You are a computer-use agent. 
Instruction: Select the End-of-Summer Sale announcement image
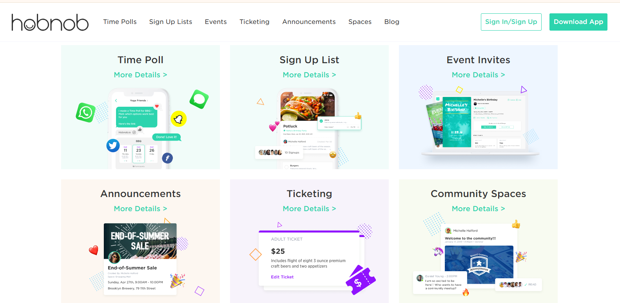point(140,241)
